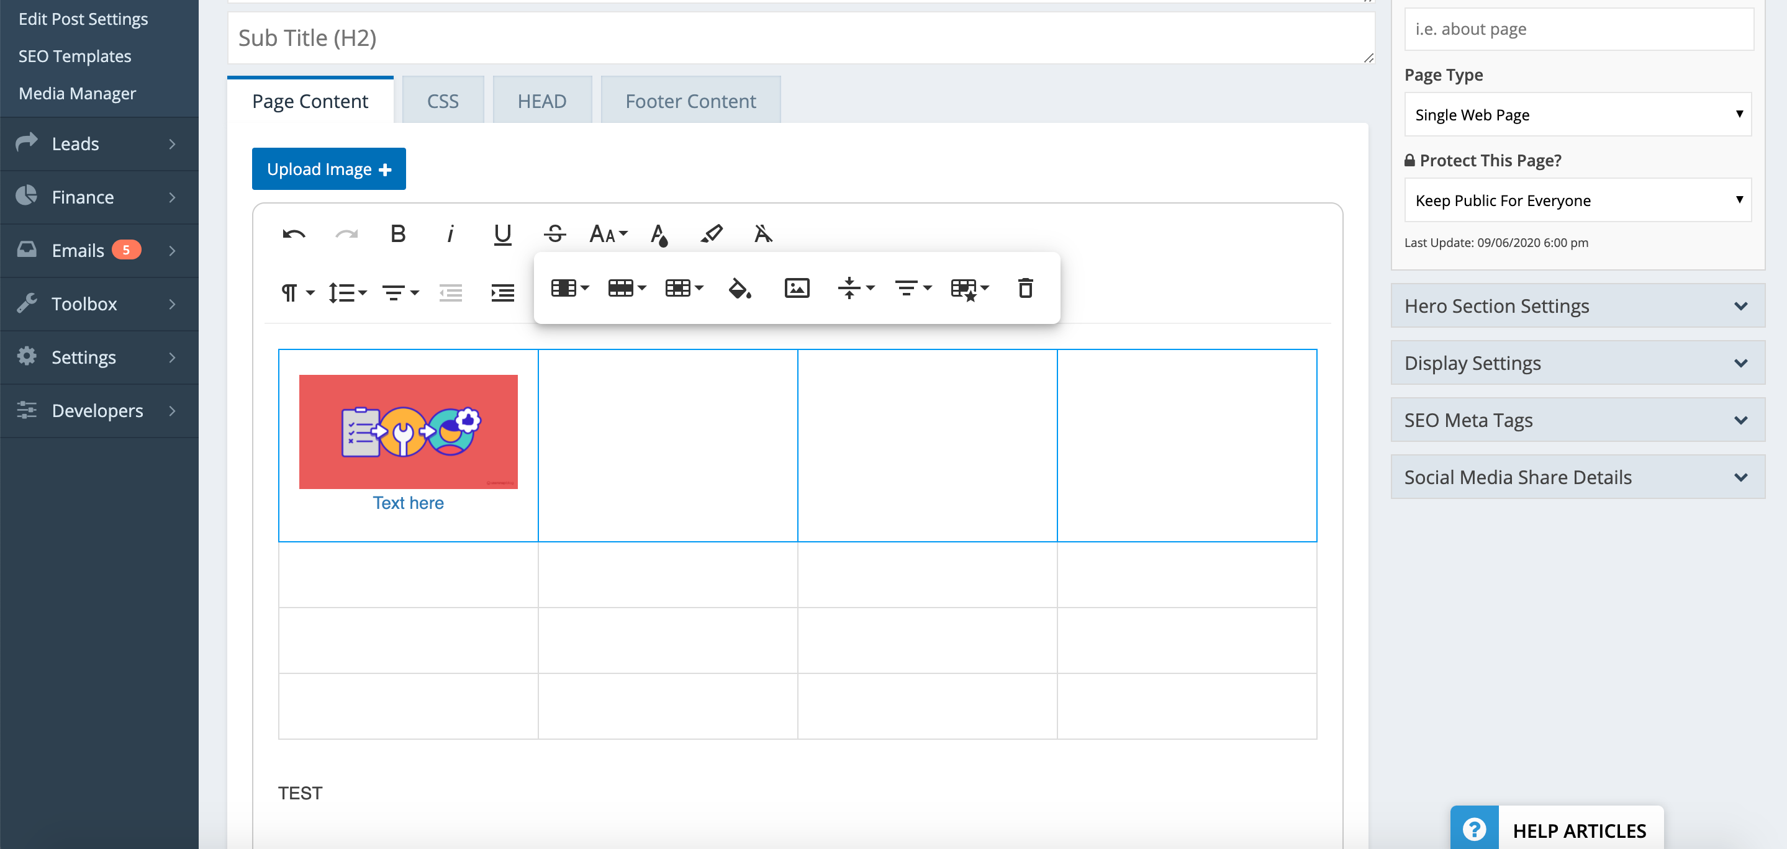Open the Protect This Page dropdown
The image size is (1787, 849).
(1578, 200)
